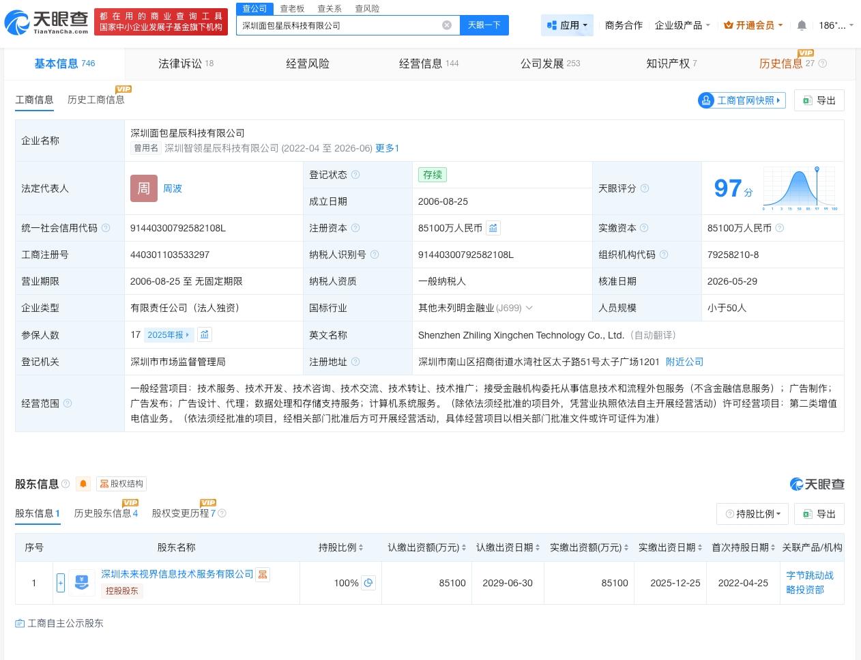The image size is (861, 660).
Task: Open the 100% shareholding pie chart icon
Action: coord(368,583)
